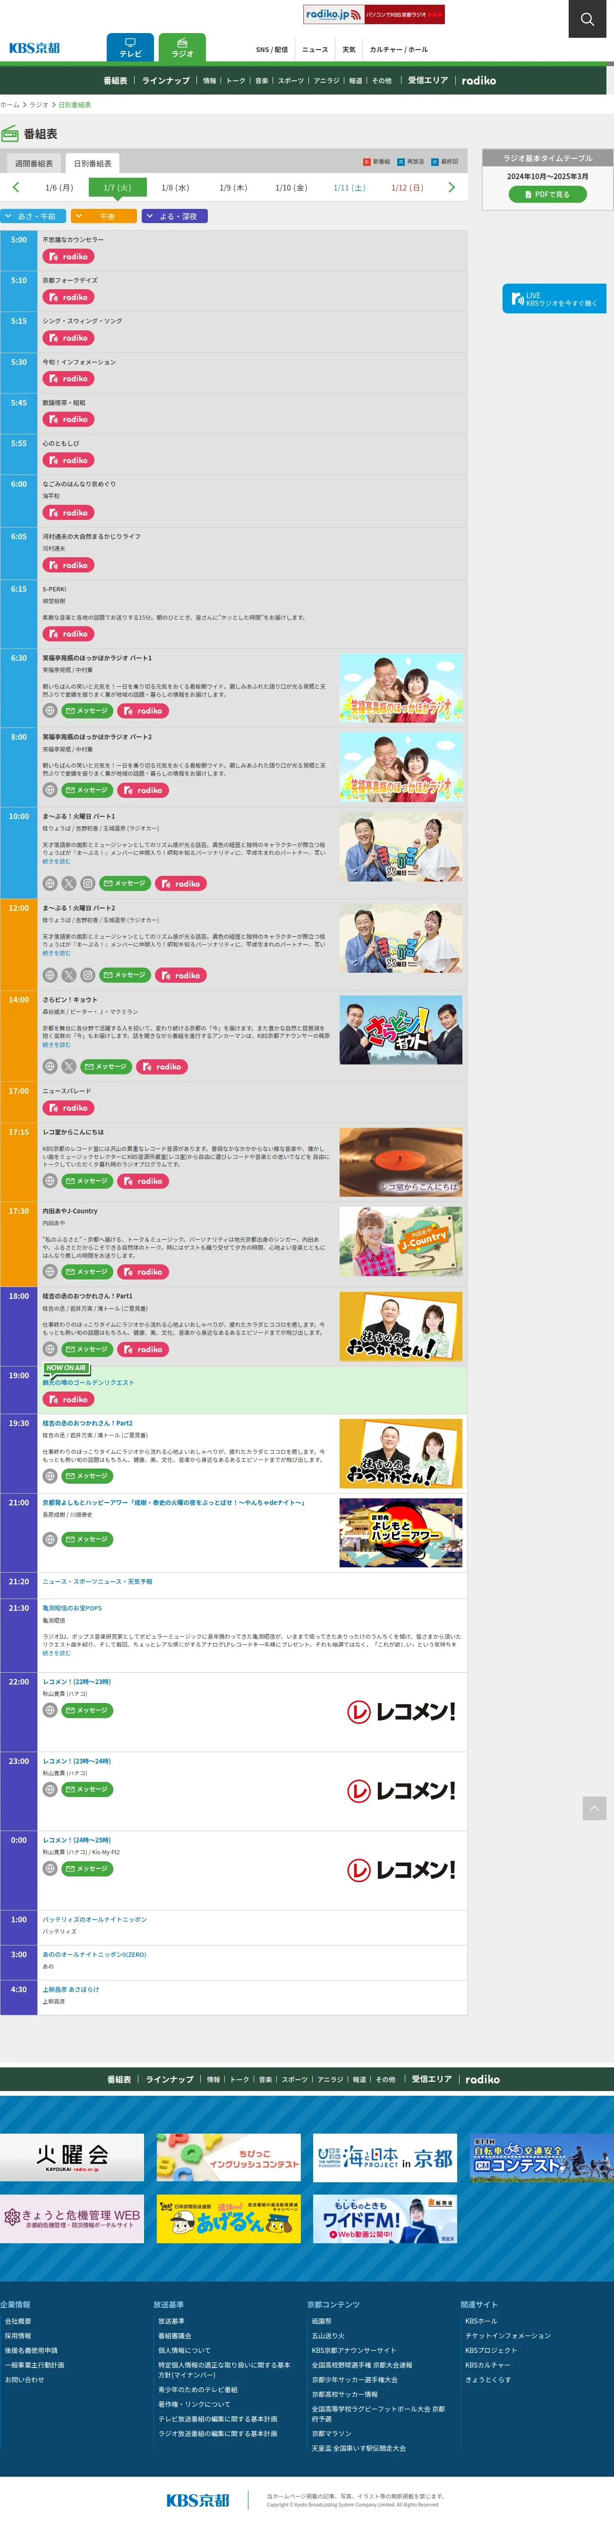Jump to the よる・深夜 section
The height and width of the screenshot is (2524, 614).
(174, 216)
